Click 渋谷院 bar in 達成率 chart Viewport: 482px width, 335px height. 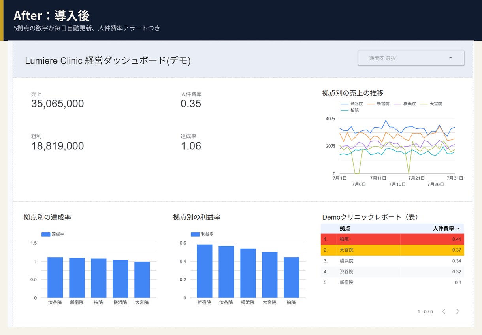pyautogui.click(x=55, y=277)
